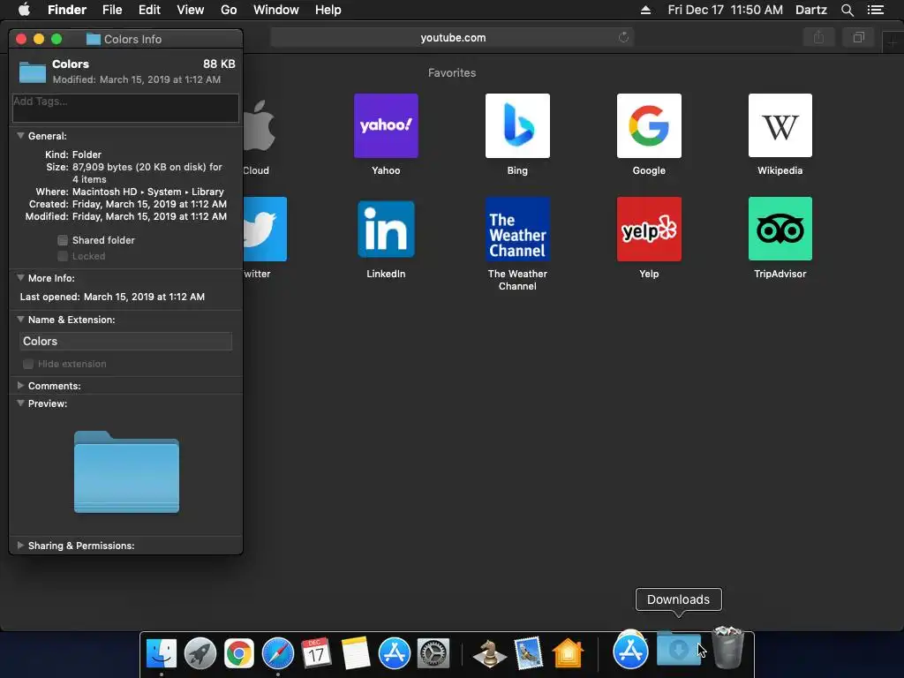
Task: Click the Add Tags field
Action: (x=125, y=108)
